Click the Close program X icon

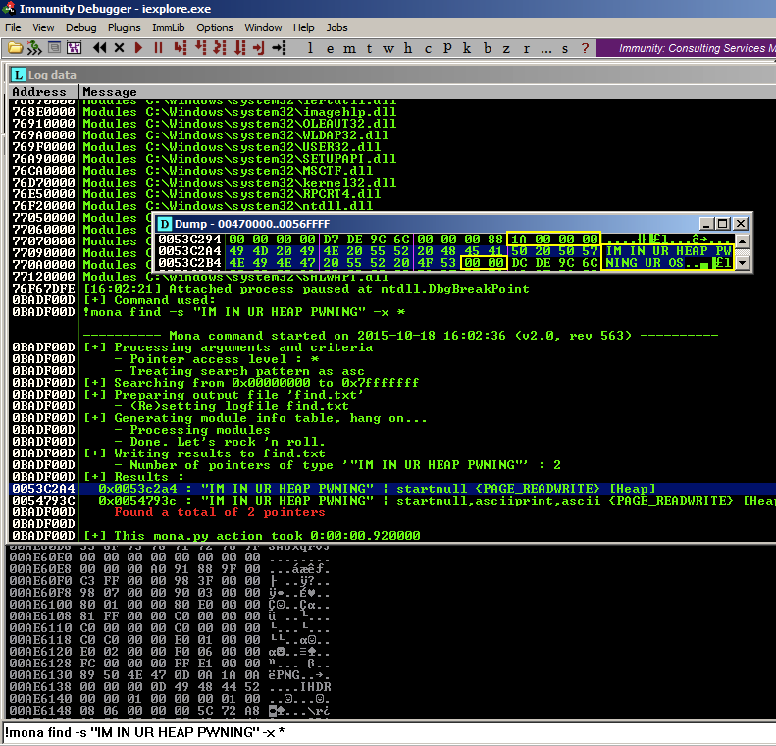pos(119,47)
